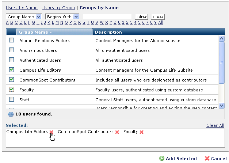
Task: Uncheck the Campus Life Editors checkbox
Action: click(12, 70)
